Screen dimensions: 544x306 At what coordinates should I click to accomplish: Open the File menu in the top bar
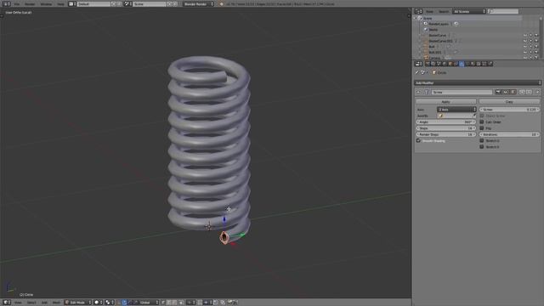tap(17, 3)
